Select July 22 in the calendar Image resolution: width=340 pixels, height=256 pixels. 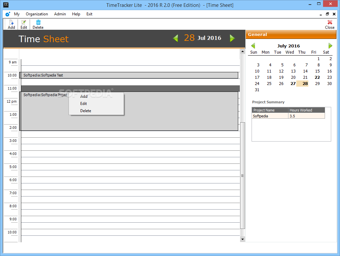click(317, 77)
